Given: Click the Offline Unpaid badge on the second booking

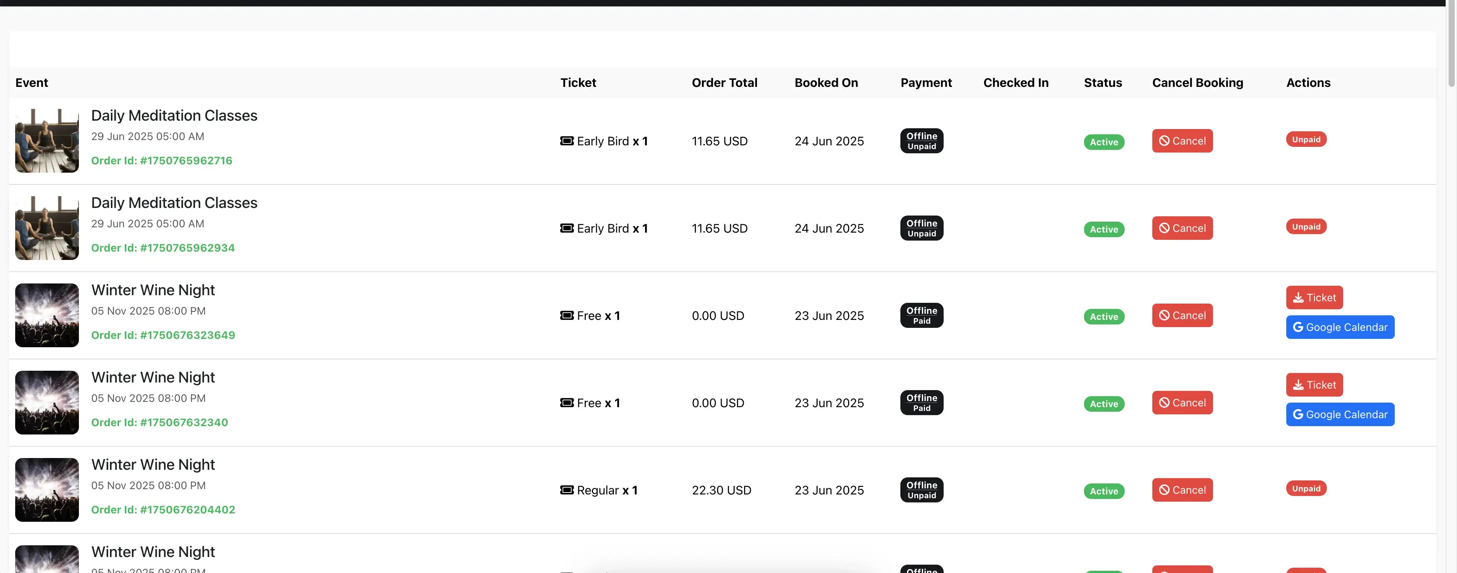Looking at the screenshot, I should tap(921, 228).
